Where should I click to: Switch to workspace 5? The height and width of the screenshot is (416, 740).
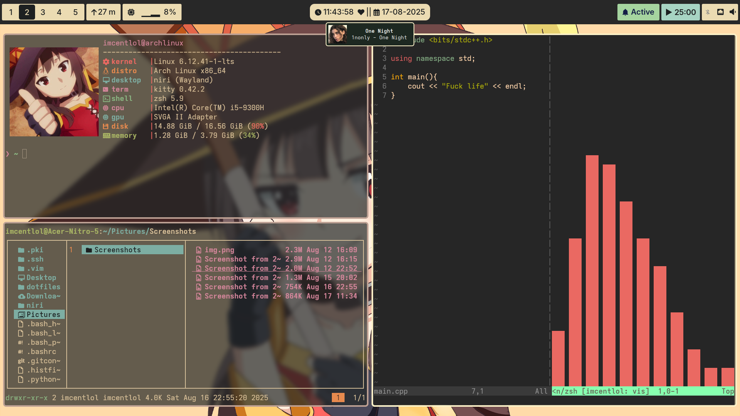pos(76,12)
